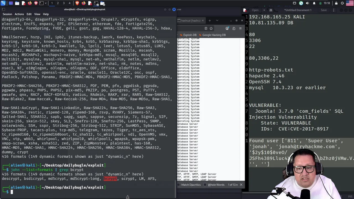Open the volume control in the system tray
Viewport: 354px width, 199px height.
(307, 3)
